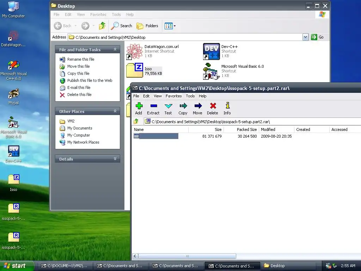Click the red Delete button in 7-Zip

(x=213, y=109)
